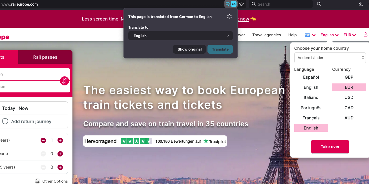Increase adult passenger count to two

pyautogui.click(x=60, y=140)
